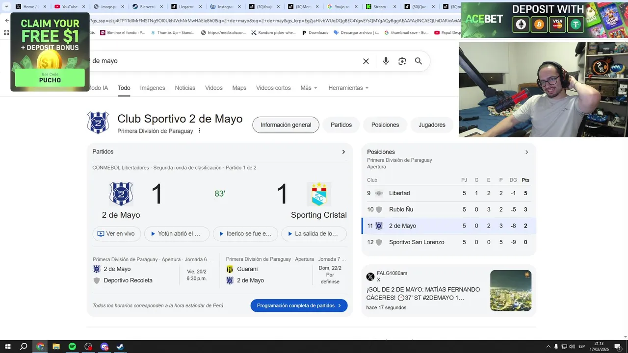Show hidden system tray icons

549,347
